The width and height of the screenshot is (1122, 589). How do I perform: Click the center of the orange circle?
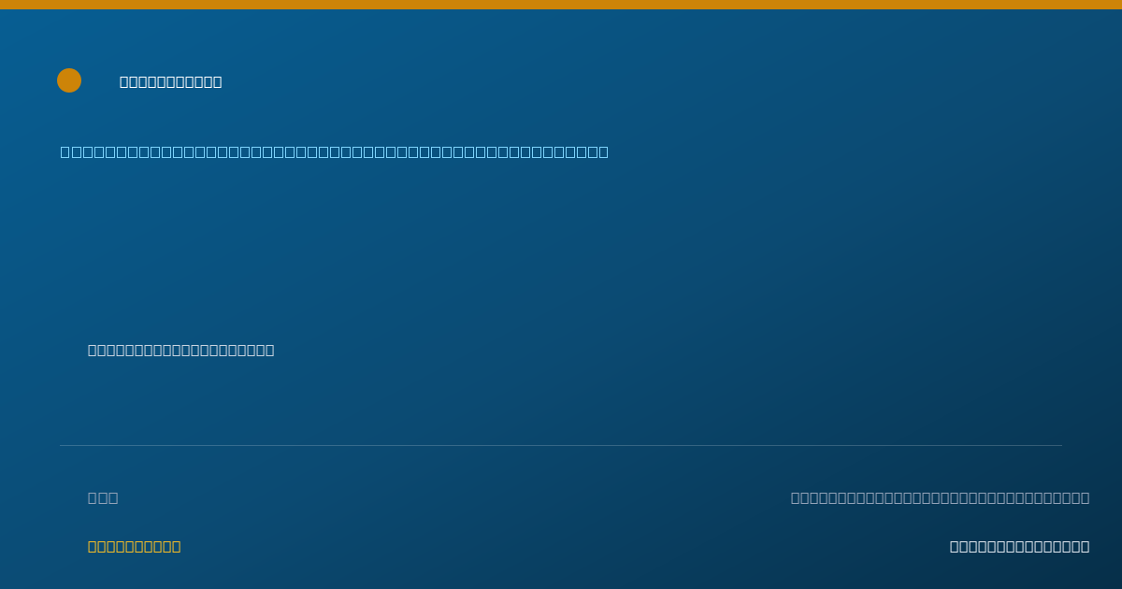69,80
